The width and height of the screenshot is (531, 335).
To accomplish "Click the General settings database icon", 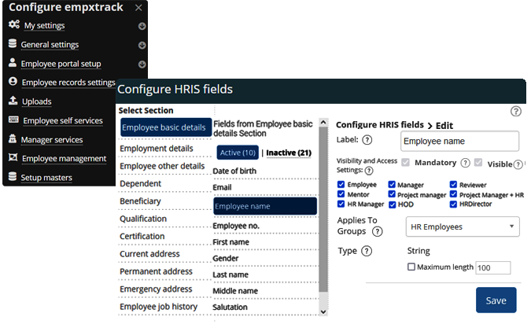I will pyautogui.click(x=12, y=44).
